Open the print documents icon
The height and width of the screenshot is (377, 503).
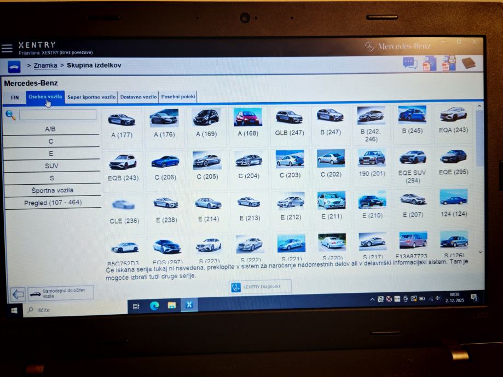coord(448,63)
